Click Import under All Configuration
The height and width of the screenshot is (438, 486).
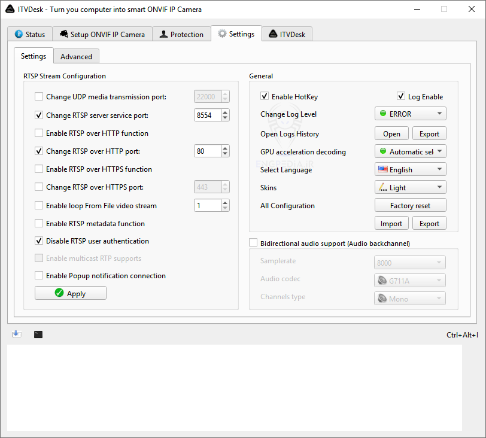391,223
